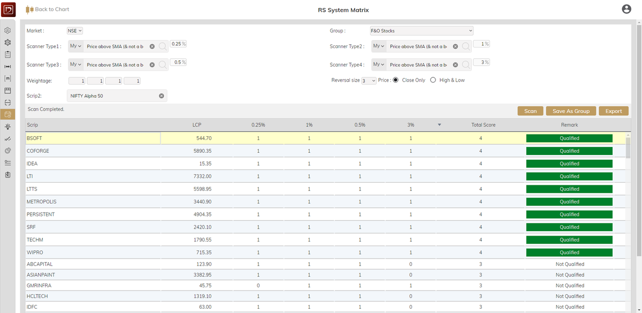
Task: Open the Group F&O Stocks dropdown
Action: click(x=422, y=31)
